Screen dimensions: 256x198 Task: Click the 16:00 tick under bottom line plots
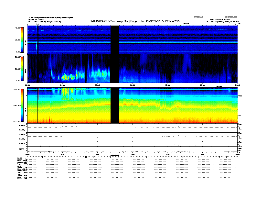coord(167,154)
